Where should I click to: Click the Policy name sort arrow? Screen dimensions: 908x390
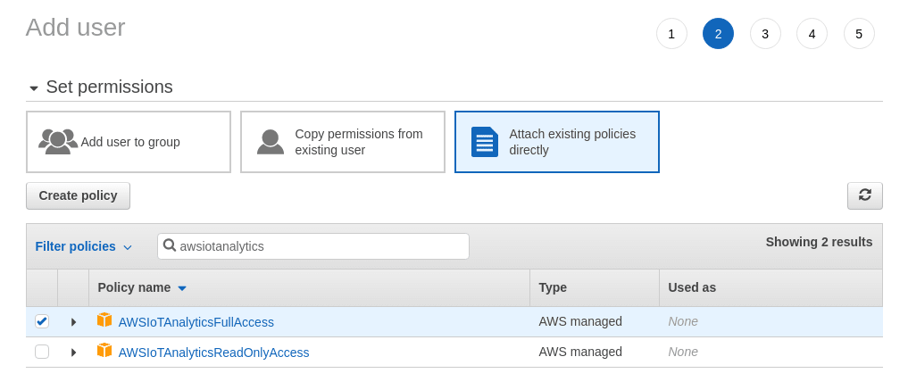182,288
